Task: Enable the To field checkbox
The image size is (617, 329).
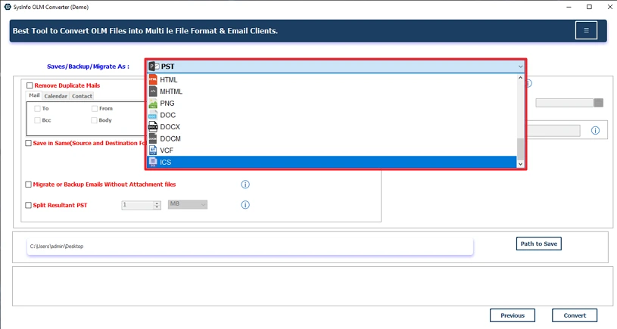Action: click(x=37, y=108)
